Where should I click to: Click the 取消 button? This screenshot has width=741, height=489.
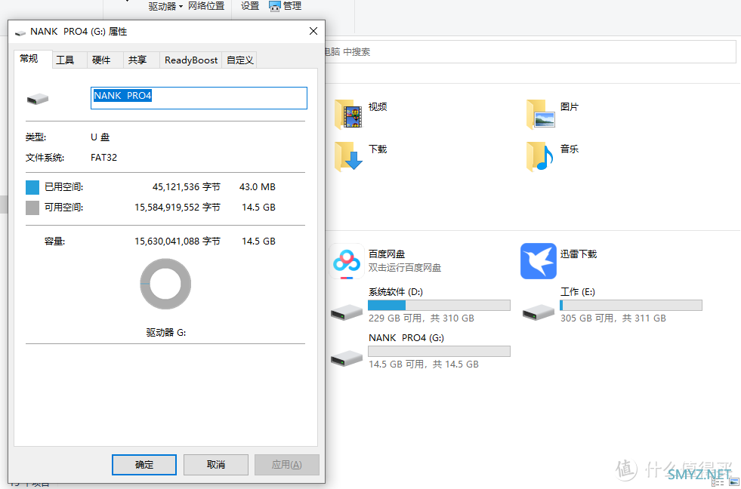pyautogui.click(x=216, y=465)
